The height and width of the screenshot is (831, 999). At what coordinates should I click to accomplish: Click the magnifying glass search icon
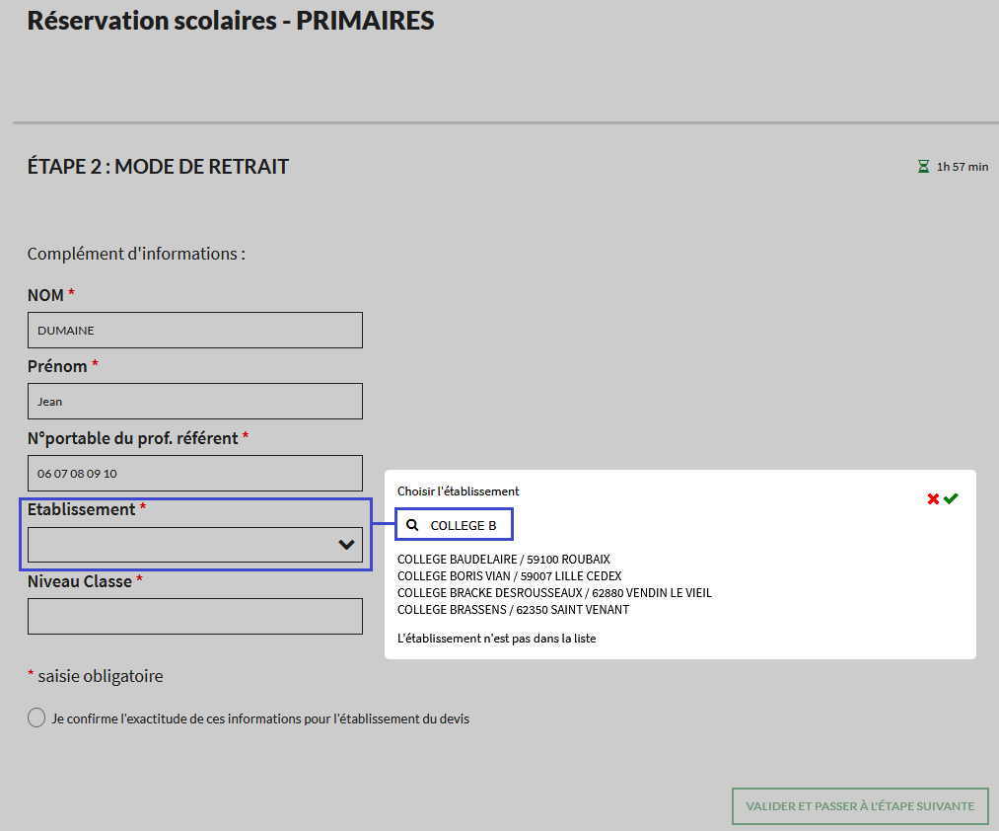tap(412, 525)
